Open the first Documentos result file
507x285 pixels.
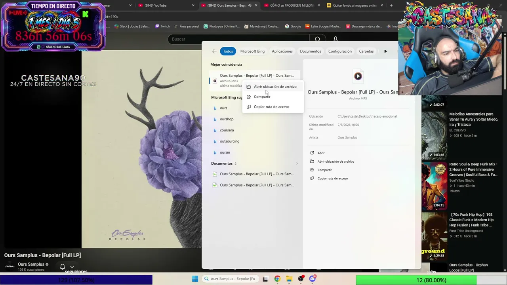click(x=255, y=174)
